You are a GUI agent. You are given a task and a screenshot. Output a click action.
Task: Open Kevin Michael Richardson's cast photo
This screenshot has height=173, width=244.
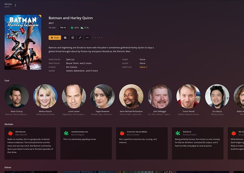[131, 96]
